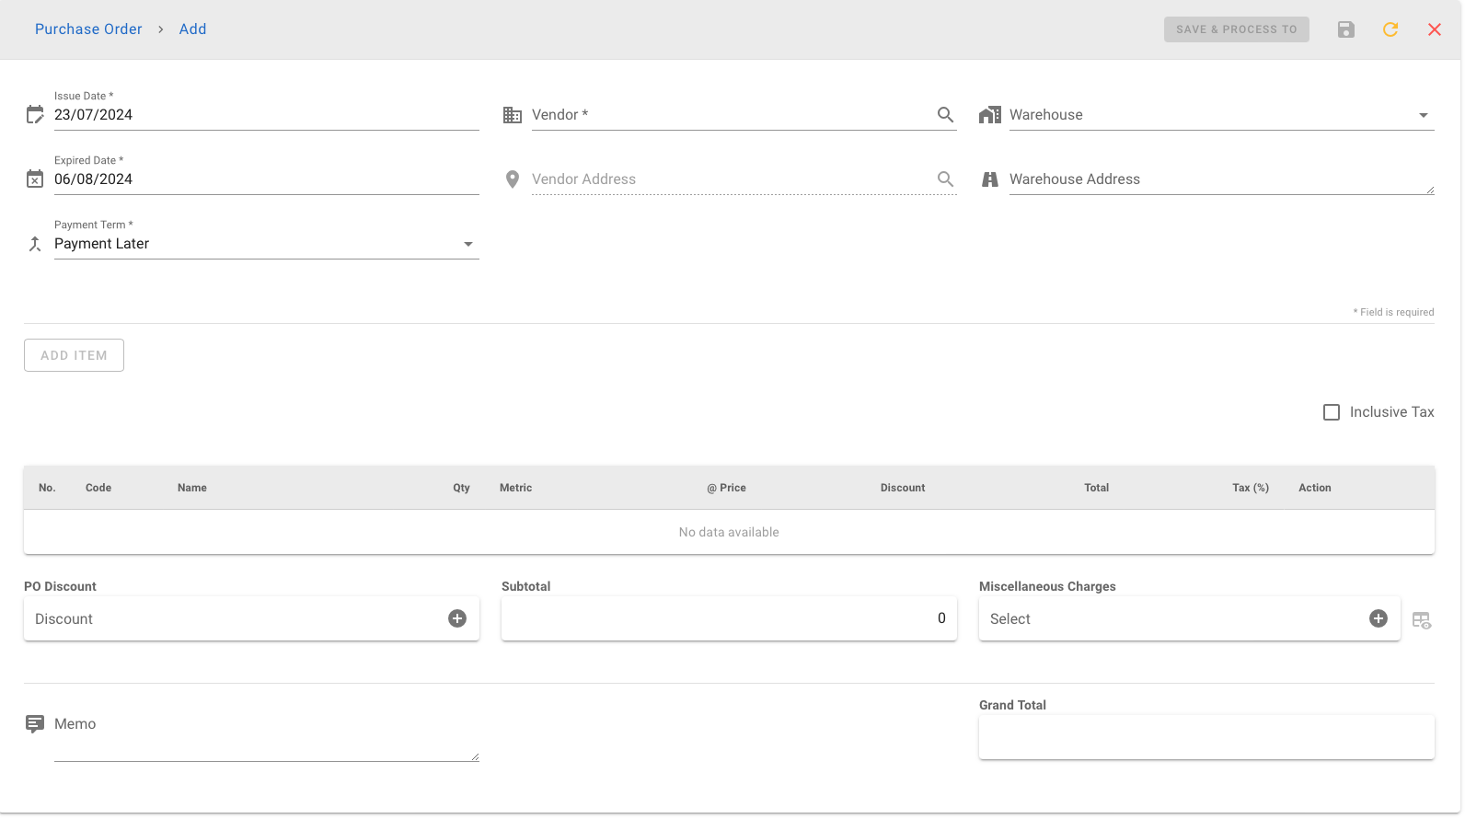Click into the Memo text area
The width and height of the screenshot is (1465, 819).
click(265, 736)
